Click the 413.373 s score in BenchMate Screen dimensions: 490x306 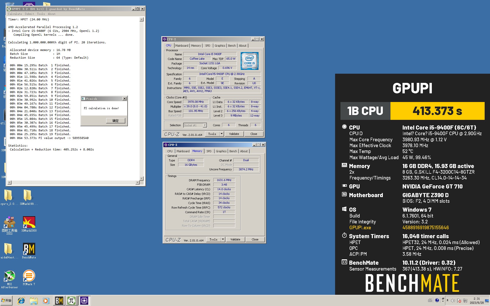pos(437,111)
